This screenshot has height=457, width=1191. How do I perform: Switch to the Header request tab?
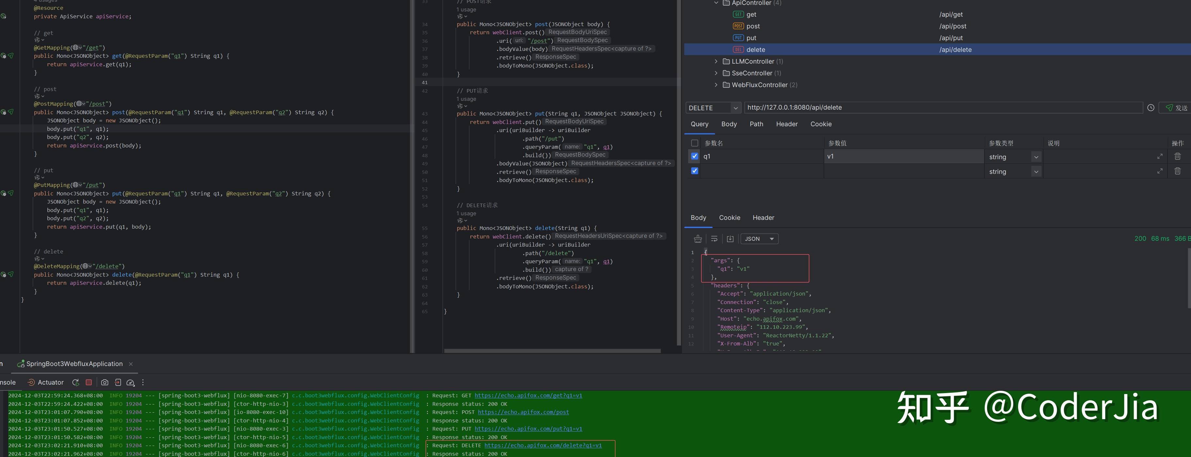coord(786,124)
